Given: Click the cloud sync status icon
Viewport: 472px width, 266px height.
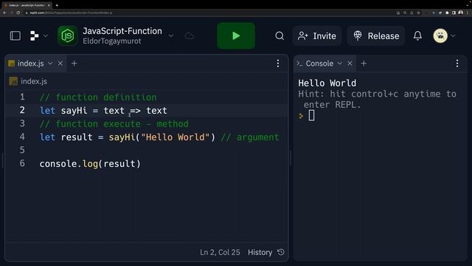Looking at the screenshot, I should tap(189, 36).
